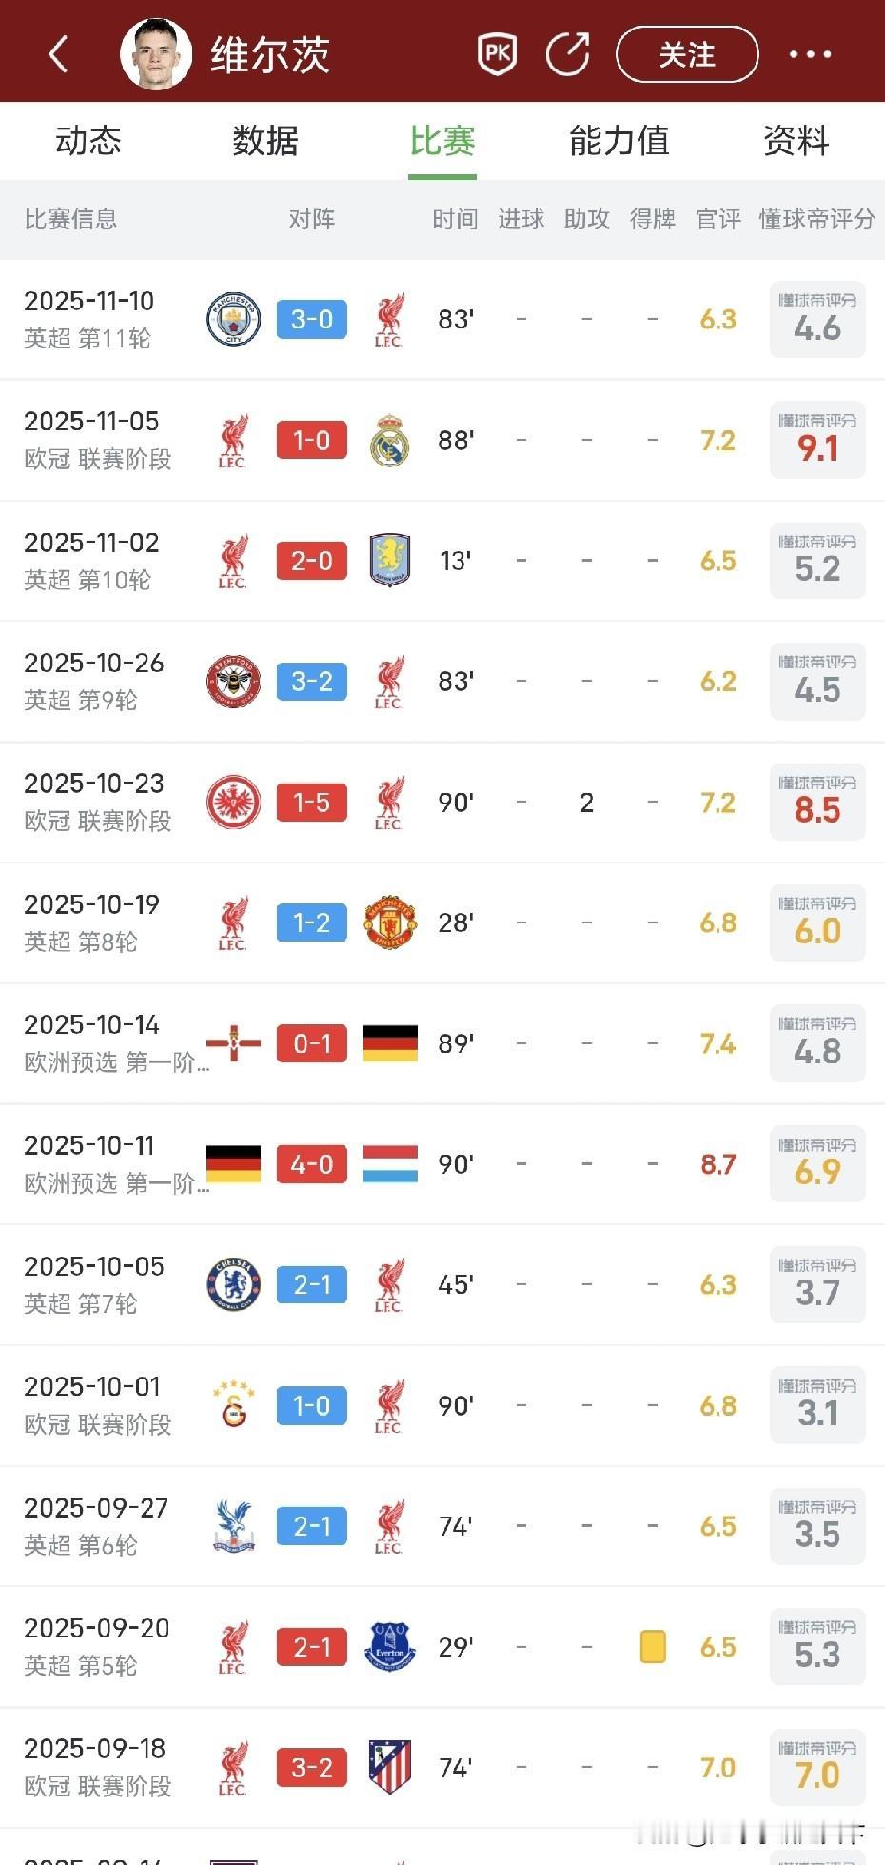Tap the Manchester United club crest

[389, 923]
